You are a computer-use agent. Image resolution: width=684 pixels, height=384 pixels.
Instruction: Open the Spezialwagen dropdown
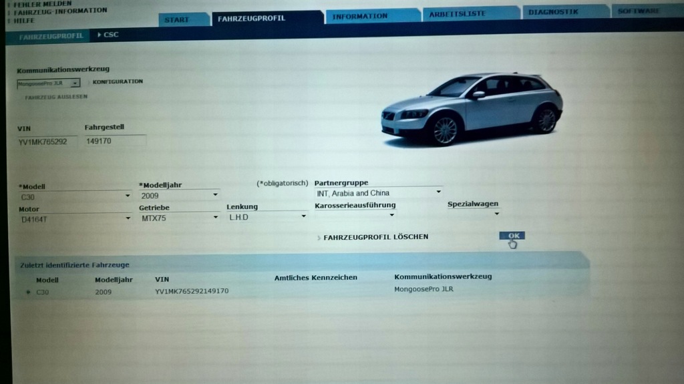click(474, 214)
